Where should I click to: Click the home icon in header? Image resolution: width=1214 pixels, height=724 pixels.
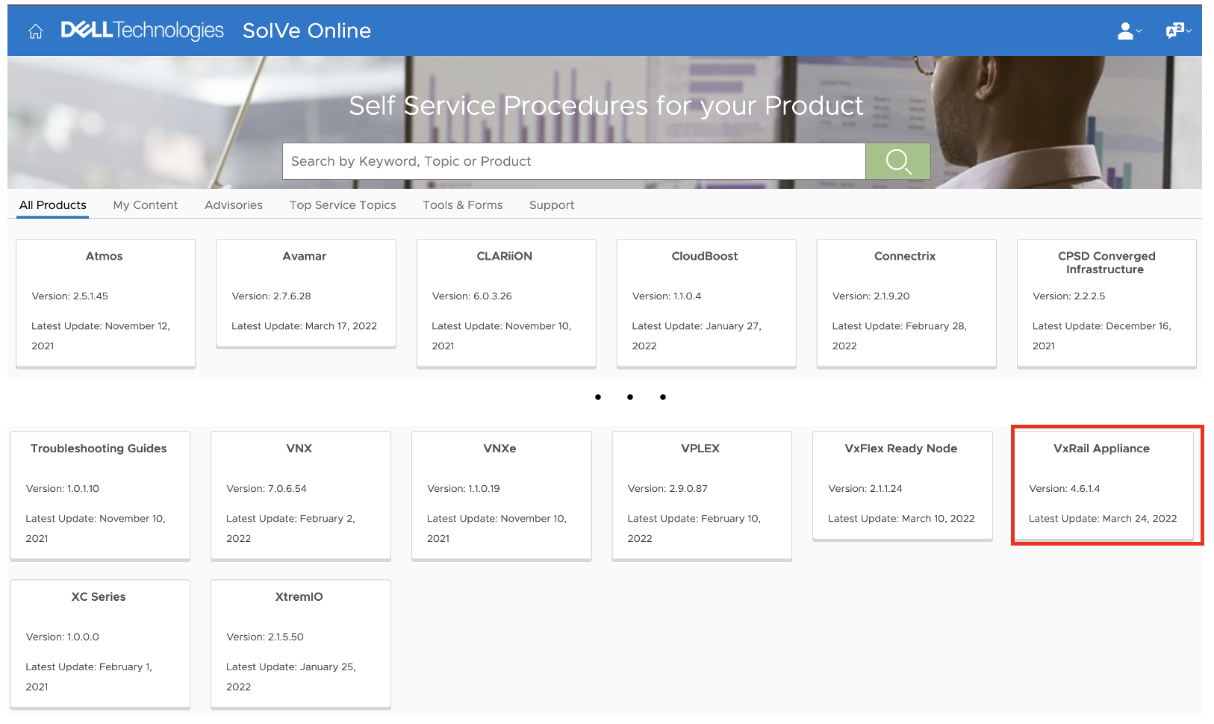35,31
